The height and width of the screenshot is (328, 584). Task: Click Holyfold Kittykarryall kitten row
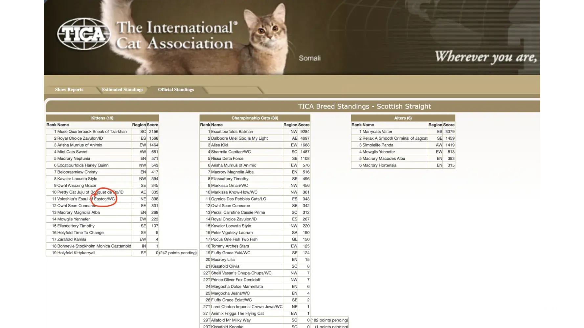tap(76, 253)
